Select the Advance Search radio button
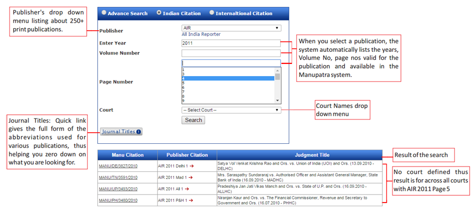The width and height of the screenshot is (476, 211). click(104, 13)
